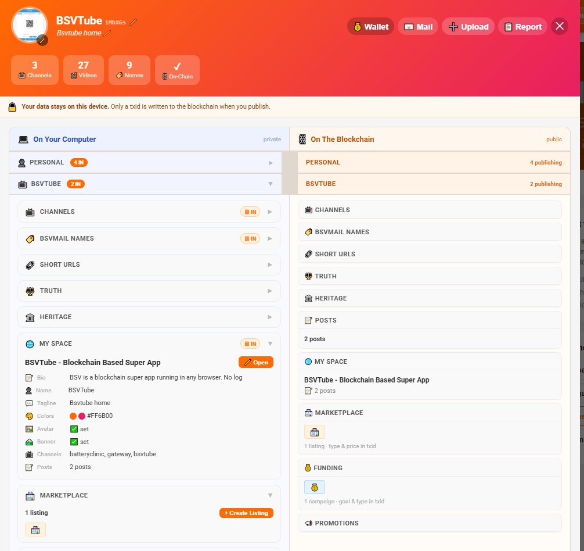Screen dimensions: 584x551
Task: Select the blockchain BSVTUBE 2 publishing row
Action: coord(434,184)
